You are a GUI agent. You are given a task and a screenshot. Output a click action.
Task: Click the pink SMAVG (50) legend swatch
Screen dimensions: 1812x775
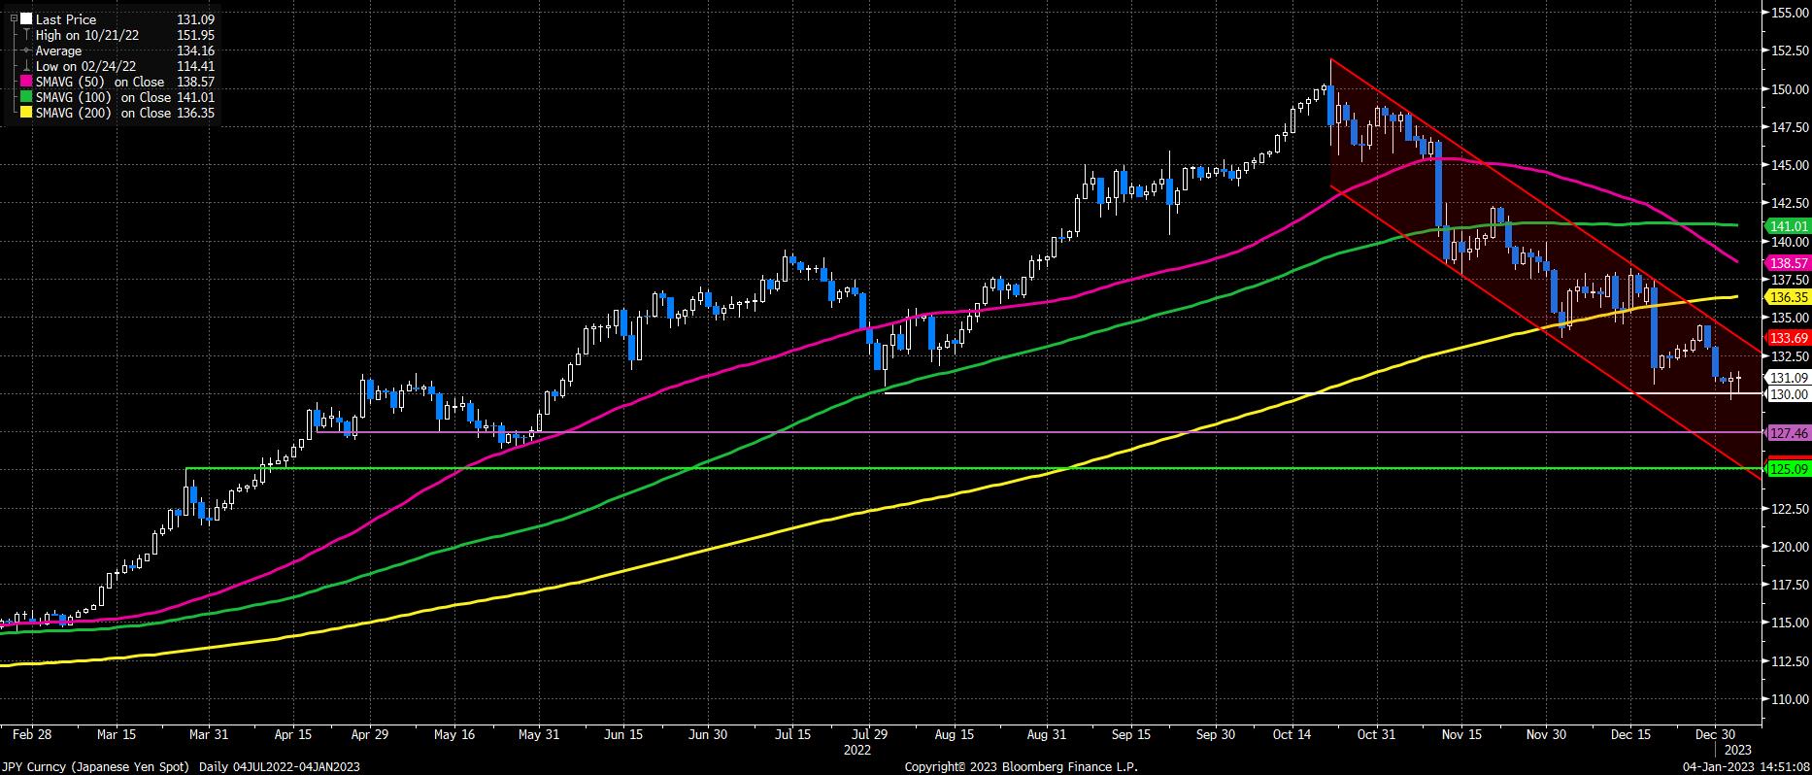26,82
